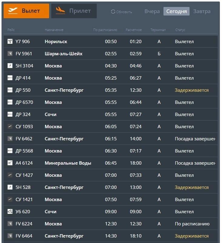Click the FV 5961 Rossiya airline icon
The image size is (222, 243).
point(10,54)
